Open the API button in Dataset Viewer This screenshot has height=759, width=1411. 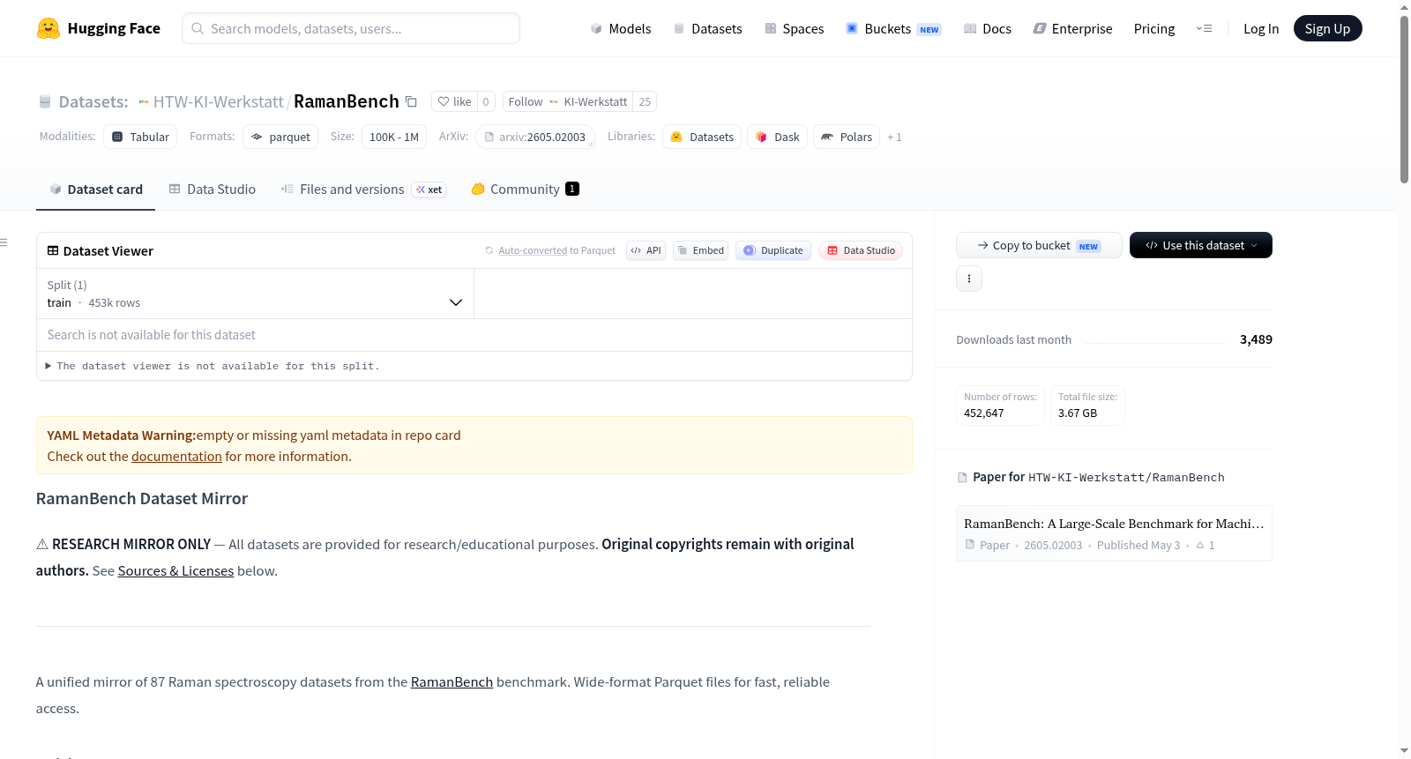coord(646,250)
